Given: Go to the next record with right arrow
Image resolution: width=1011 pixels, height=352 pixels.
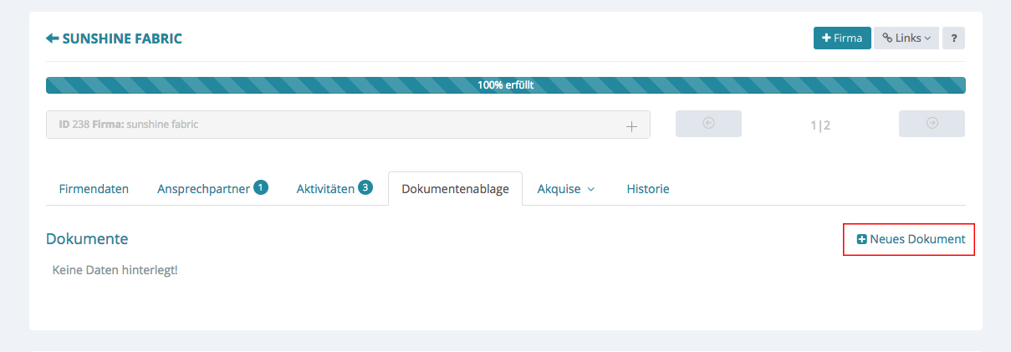Looking at the screenshot, I should point(932,124).
